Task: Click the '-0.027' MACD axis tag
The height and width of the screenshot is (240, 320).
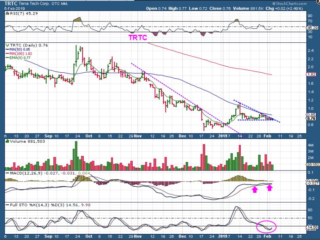Action: pos(312,183)
